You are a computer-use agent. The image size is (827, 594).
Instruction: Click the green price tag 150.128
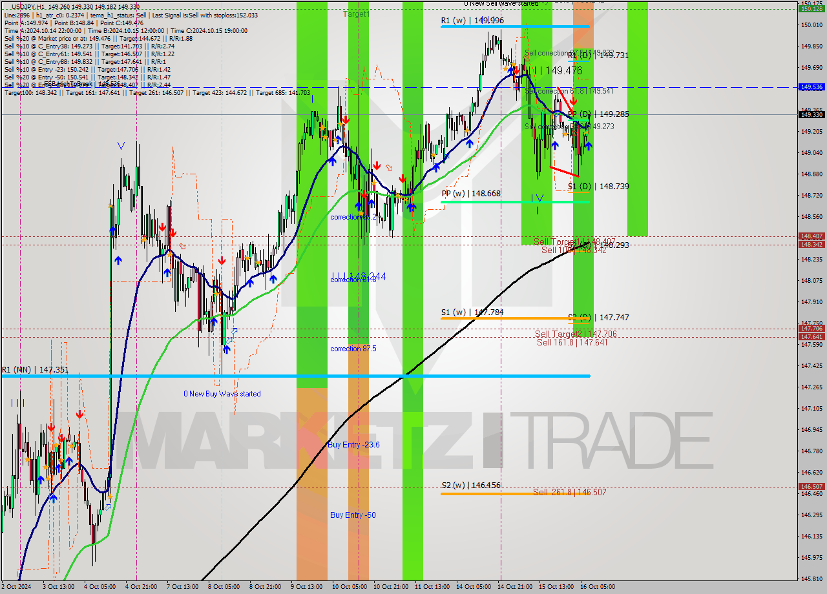[x=811, y=9]
